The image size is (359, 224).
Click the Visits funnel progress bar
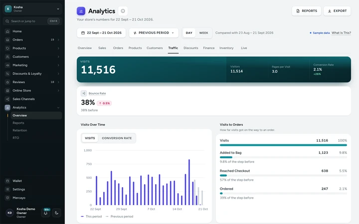[283, 145]
